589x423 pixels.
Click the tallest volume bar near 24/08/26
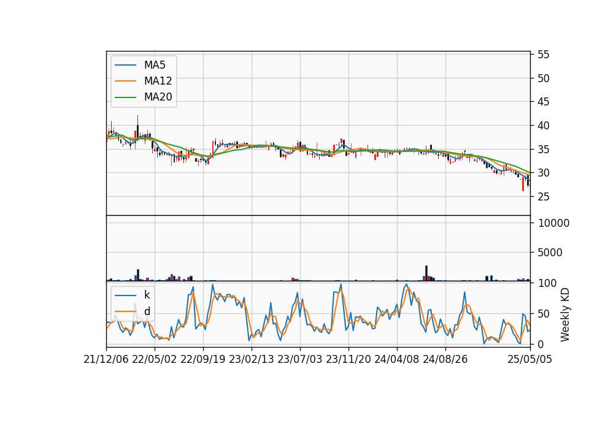tap(426, 273)
